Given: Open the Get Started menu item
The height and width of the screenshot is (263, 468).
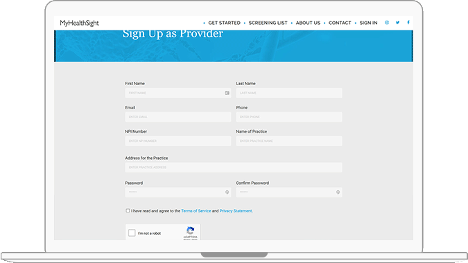Looking at the screenshot, I should click(224, 23).
